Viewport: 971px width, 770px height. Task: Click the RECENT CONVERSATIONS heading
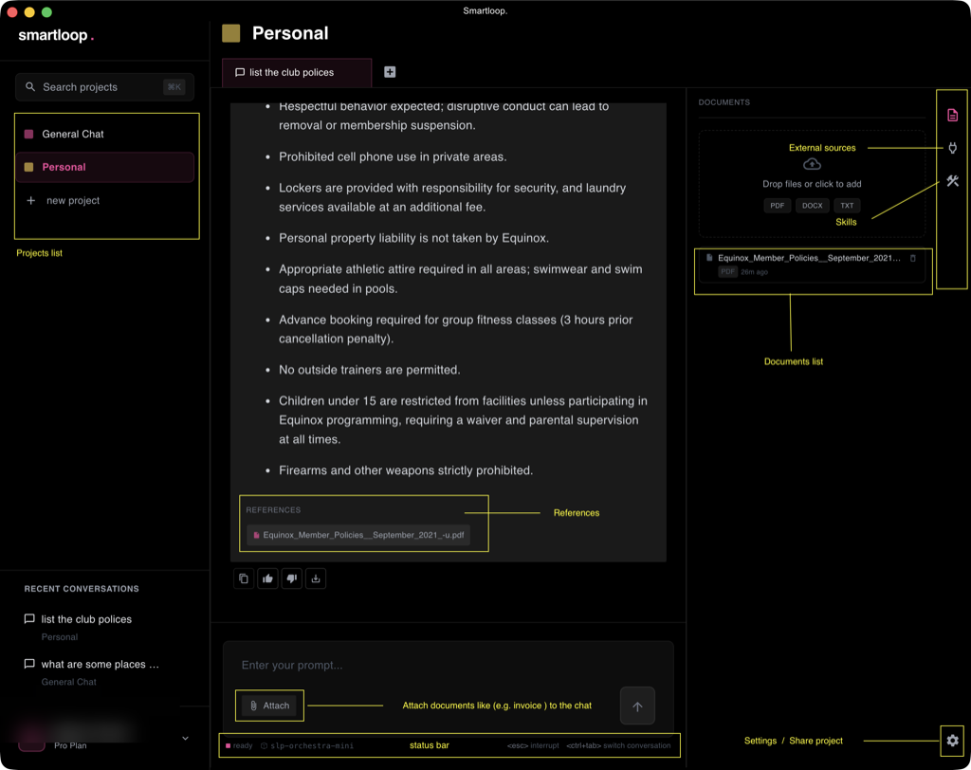coord(82,589)
